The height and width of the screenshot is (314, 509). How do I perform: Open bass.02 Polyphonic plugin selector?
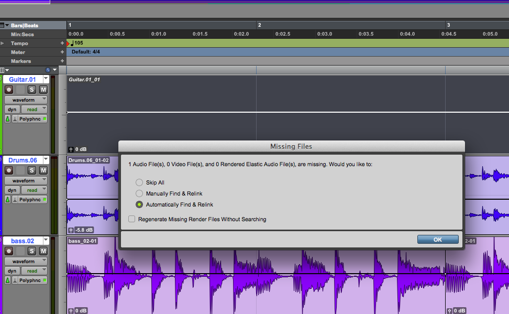(x=32, y=280)
